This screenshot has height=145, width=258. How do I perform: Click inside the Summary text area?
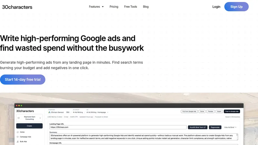(x=143, y=137)
